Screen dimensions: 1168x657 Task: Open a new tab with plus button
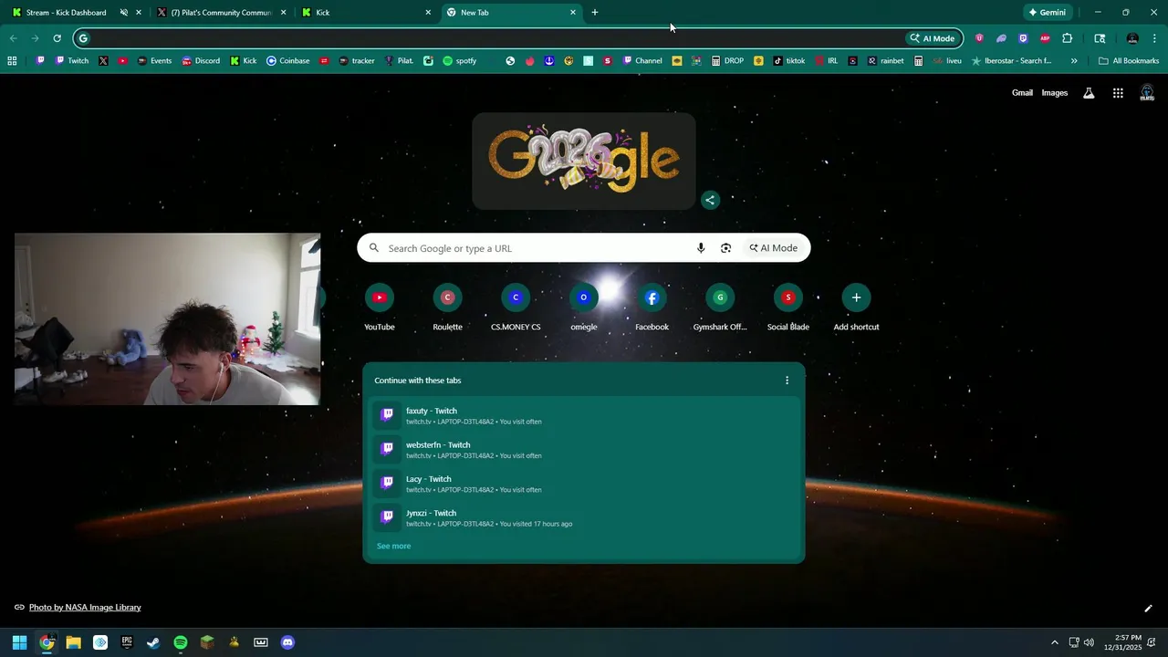(x=595, y=13)
